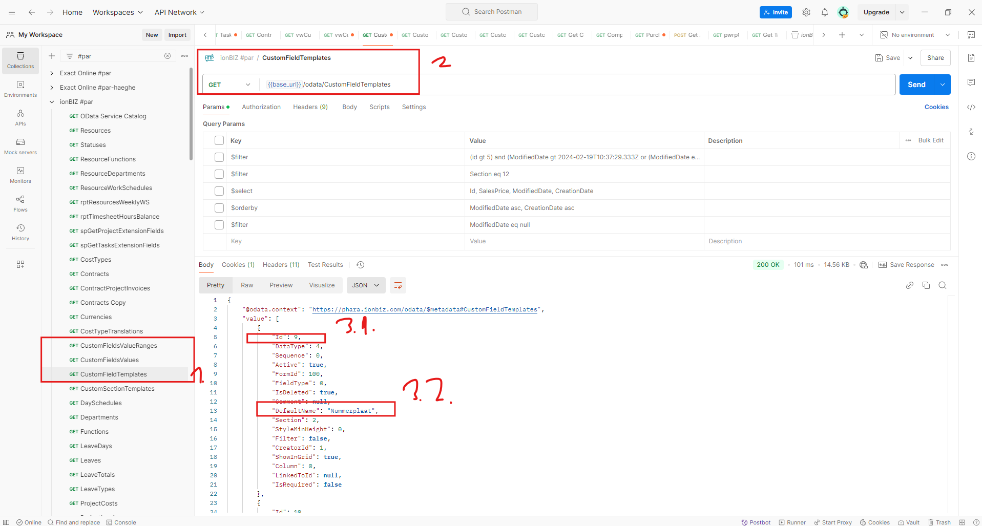Open the documentation icon in right sidebar

[x=971, y=58]
